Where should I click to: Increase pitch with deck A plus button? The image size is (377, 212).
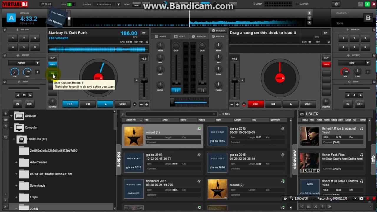[147, 104]
